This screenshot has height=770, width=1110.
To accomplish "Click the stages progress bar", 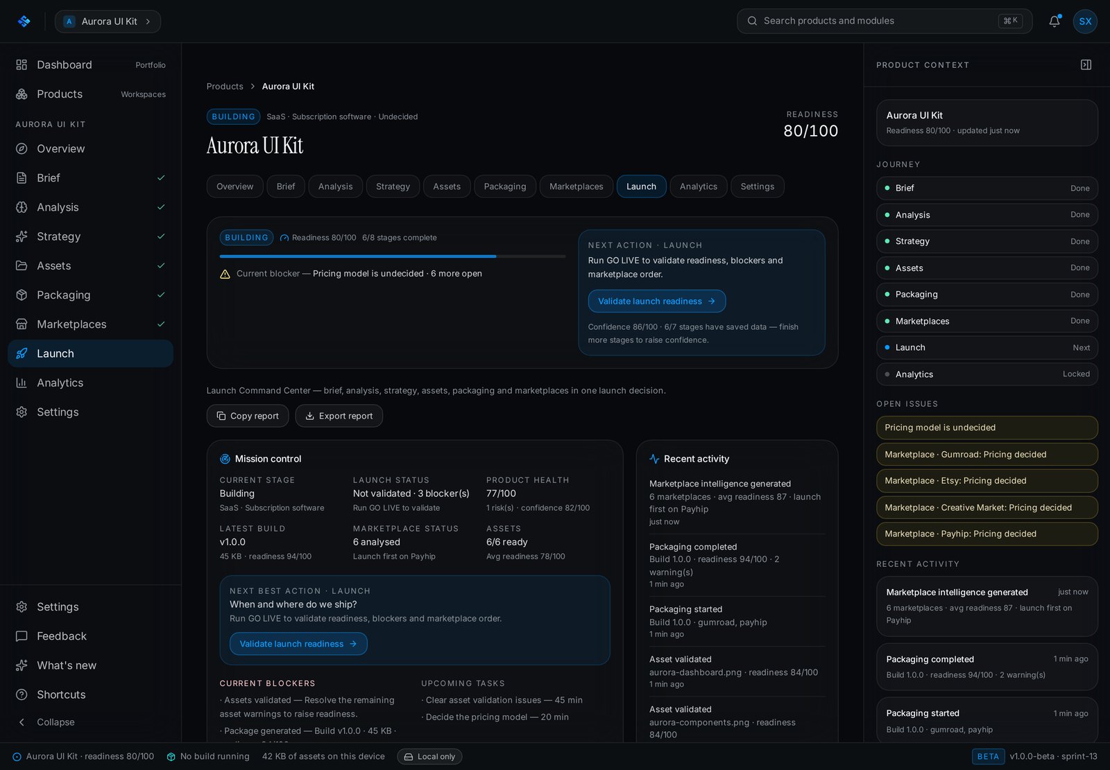I will [x=393, y=256].
